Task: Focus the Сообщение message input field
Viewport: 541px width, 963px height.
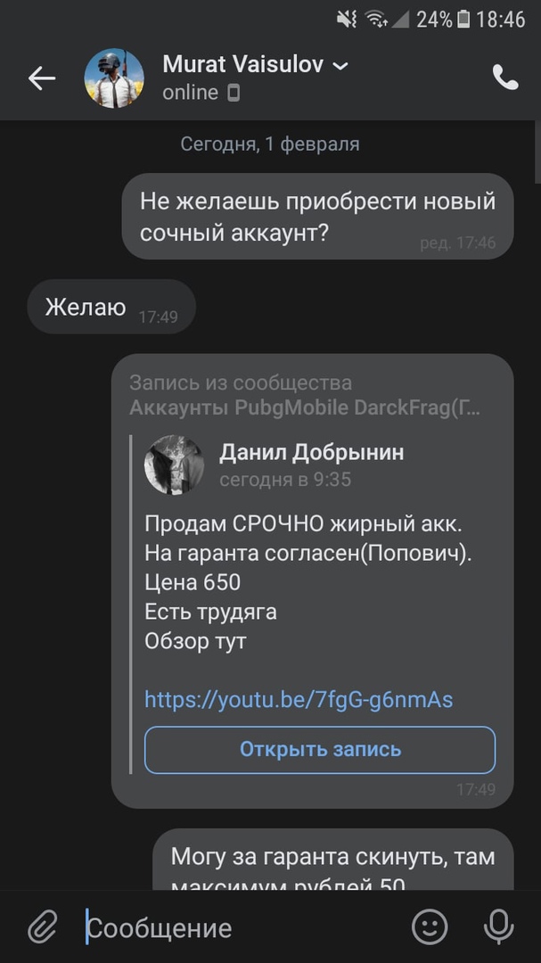Action: 241,927
